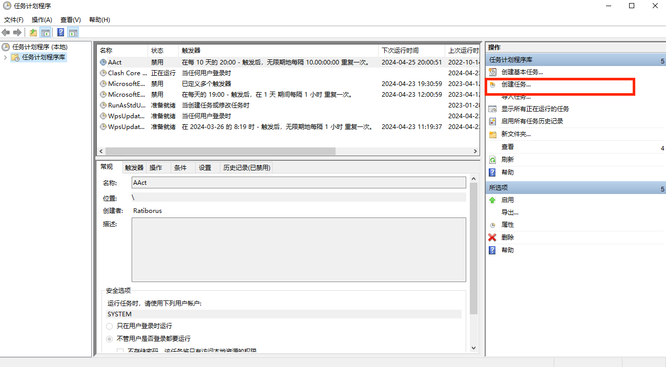Click the 属性 clock icon under 所选项

492,225
